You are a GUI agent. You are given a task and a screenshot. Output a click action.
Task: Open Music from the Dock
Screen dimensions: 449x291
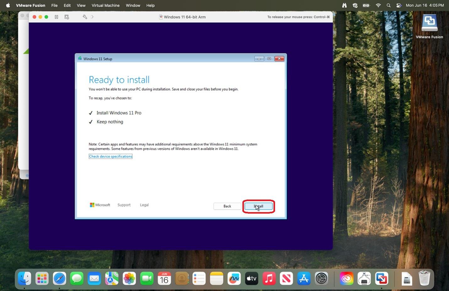pos(269,278)
